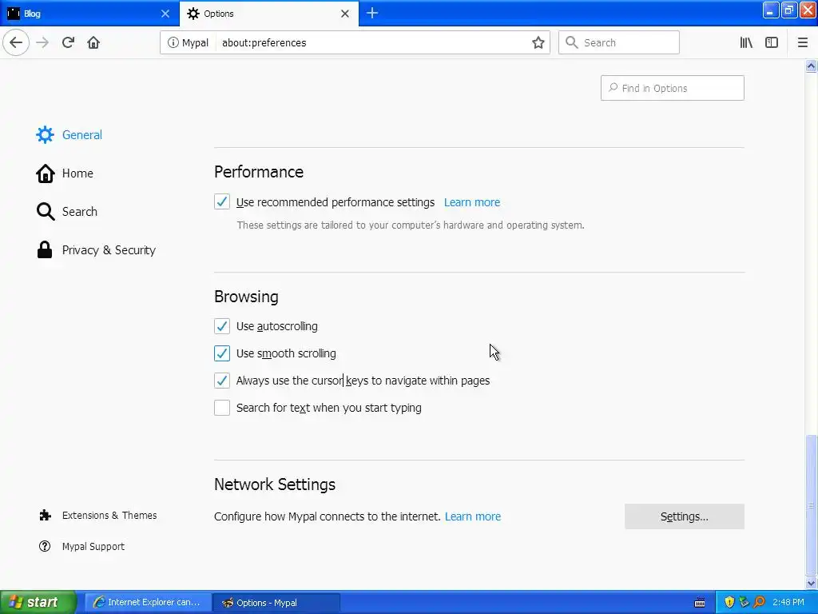Open a new tab with plus button
Viewport: 818px width, 614px height.
coord(372,13)
